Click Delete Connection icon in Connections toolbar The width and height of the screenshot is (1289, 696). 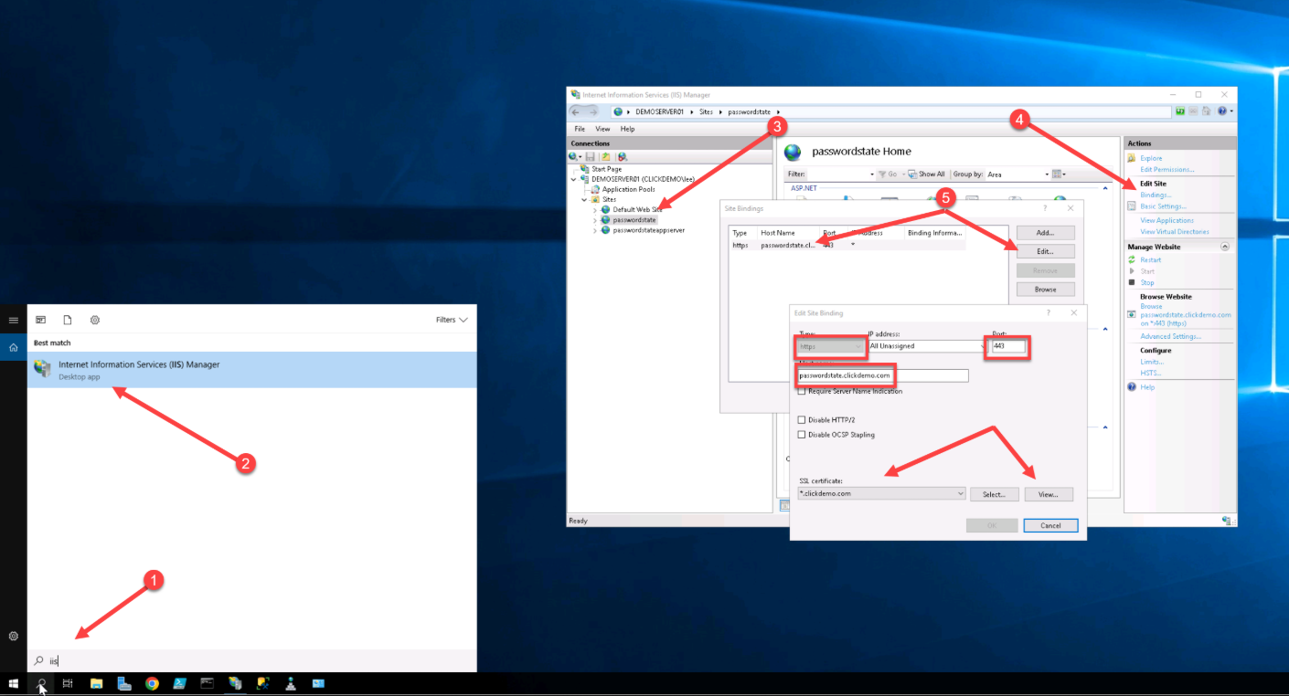coord(622,157)
